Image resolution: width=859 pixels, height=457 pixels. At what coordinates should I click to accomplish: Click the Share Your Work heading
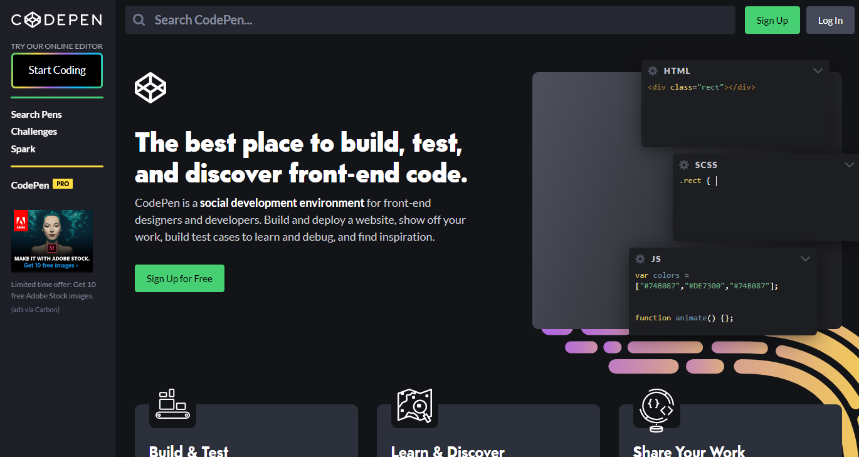[689, 451]
